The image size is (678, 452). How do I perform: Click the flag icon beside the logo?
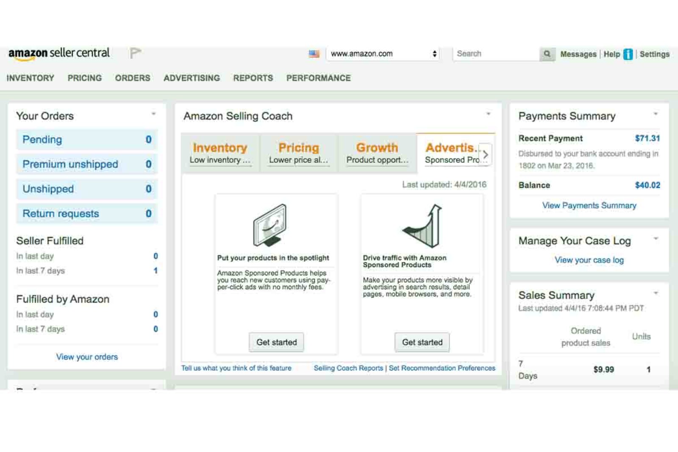(135, 53)
